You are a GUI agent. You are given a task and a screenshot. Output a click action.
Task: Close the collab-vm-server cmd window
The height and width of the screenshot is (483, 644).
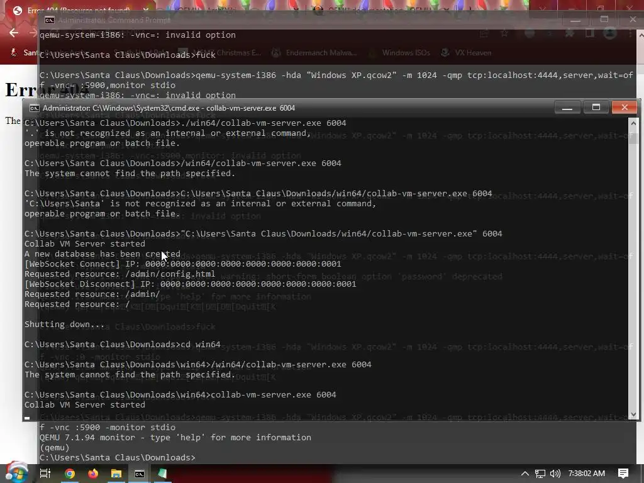[625, 107]
